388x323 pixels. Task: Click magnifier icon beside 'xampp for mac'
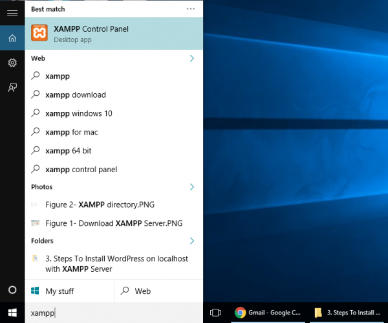coord(36,131)
